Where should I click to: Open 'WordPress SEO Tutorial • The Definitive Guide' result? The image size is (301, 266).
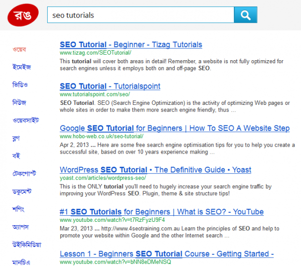[156, 170]
